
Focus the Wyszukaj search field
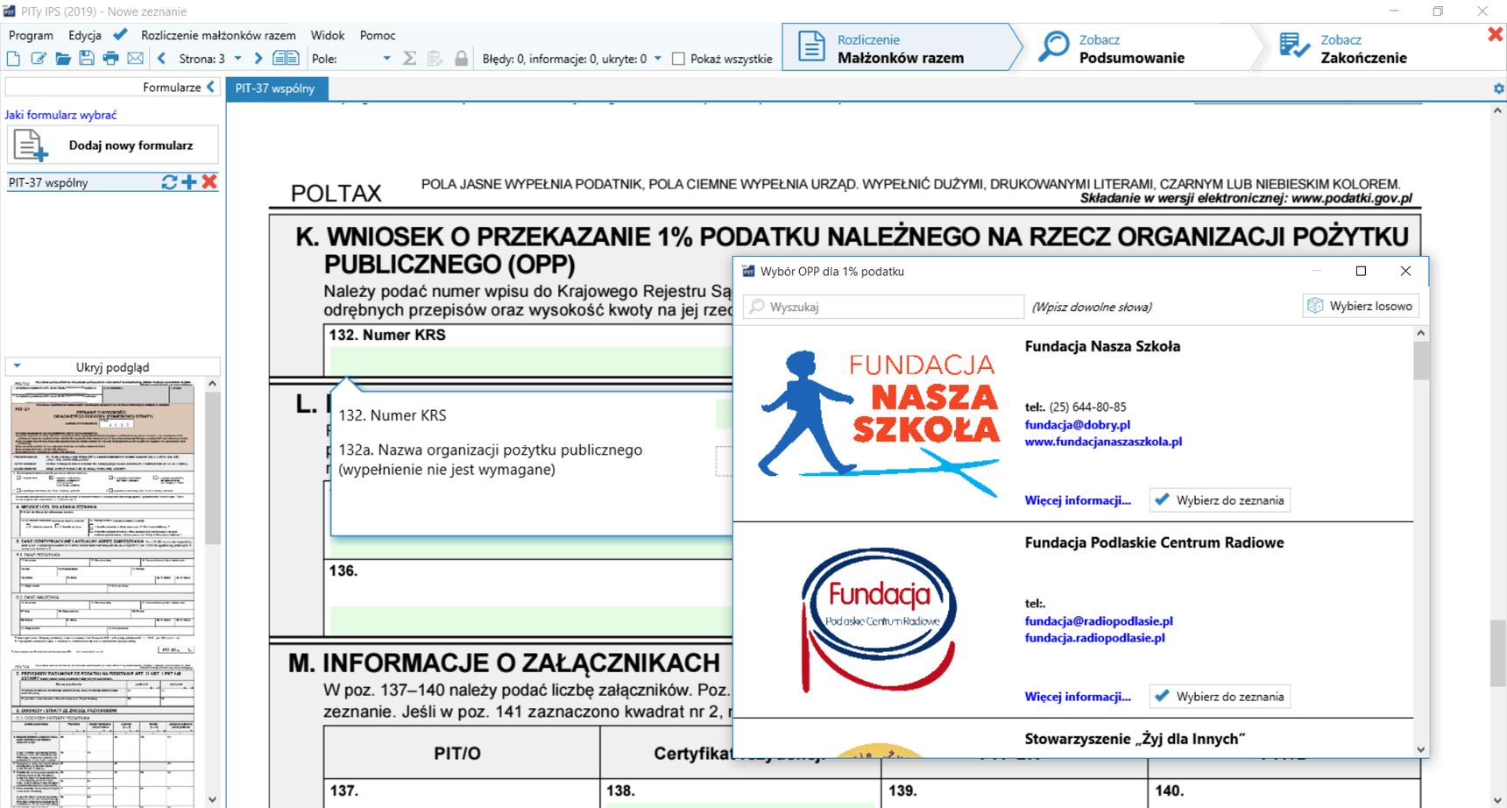pos(884,307)
